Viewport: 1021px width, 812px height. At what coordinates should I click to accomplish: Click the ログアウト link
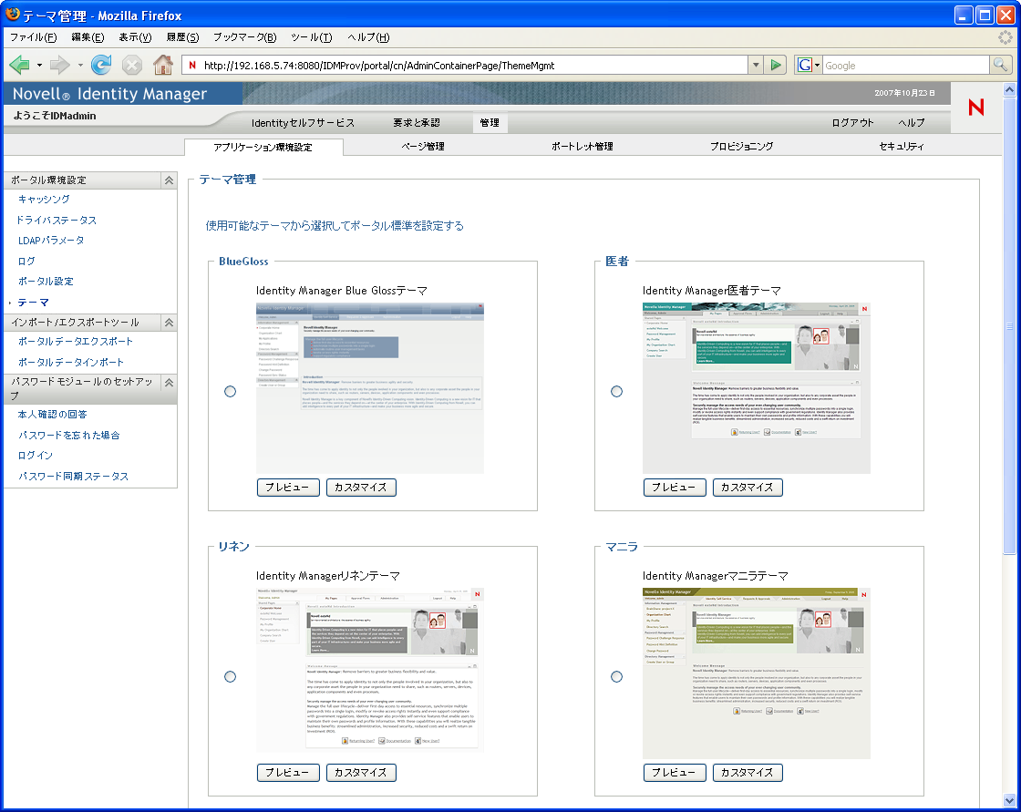[x=852, y=122]
